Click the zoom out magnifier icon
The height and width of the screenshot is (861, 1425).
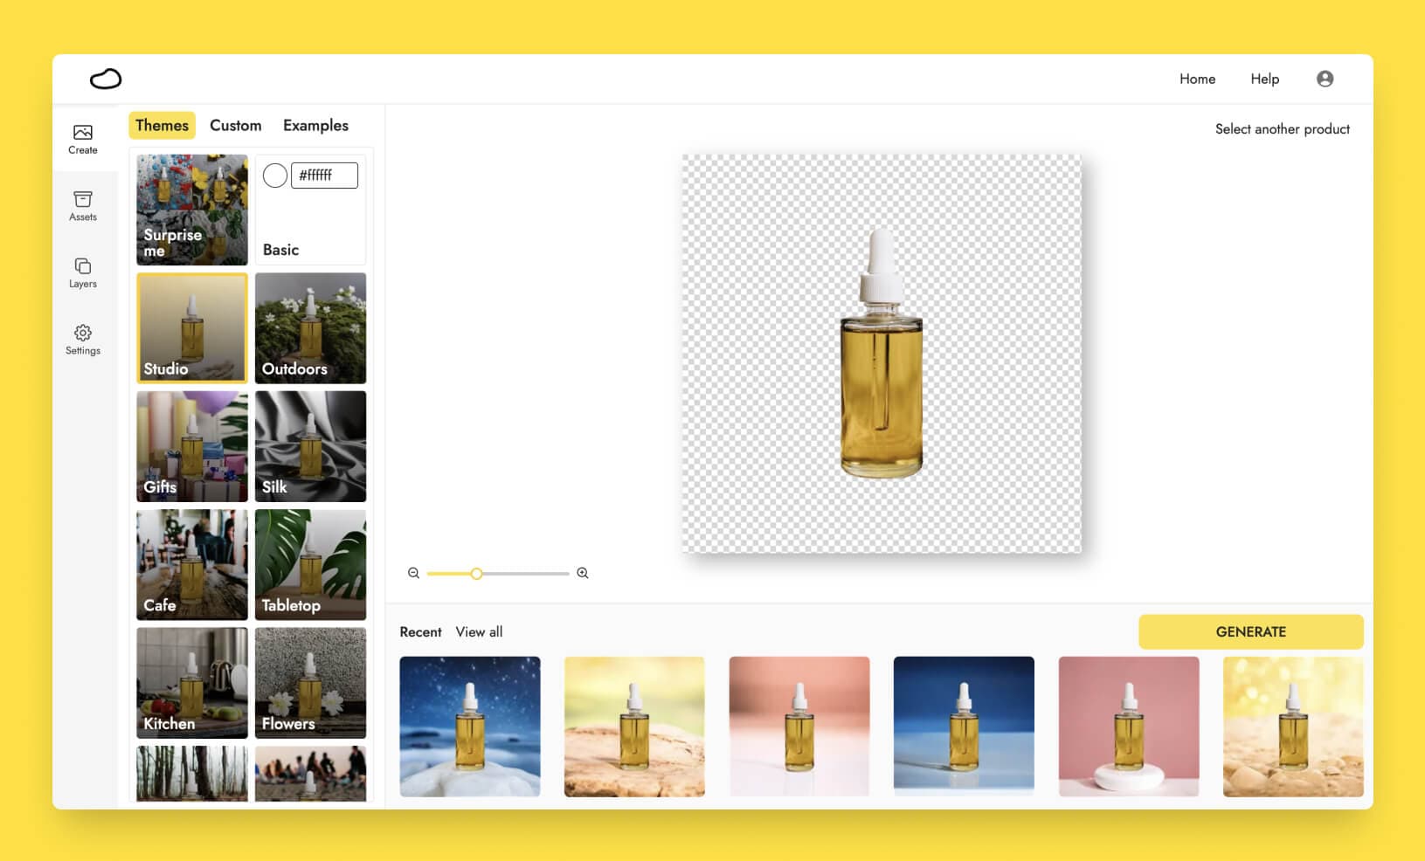414,574
